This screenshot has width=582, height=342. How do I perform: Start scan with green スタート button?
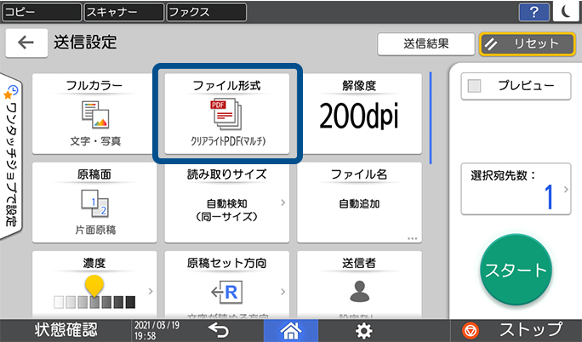click(516, 270)
